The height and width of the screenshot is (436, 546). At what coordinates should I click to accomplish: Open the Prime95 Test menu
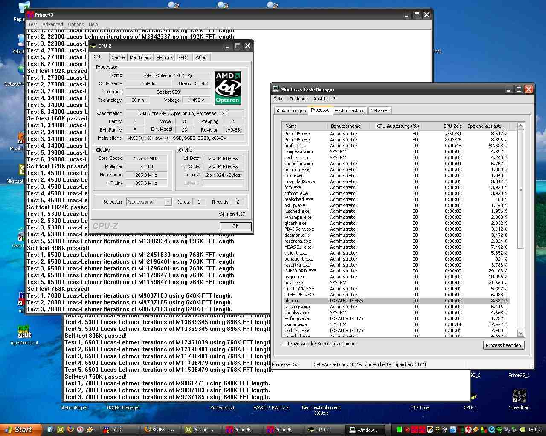33,24
